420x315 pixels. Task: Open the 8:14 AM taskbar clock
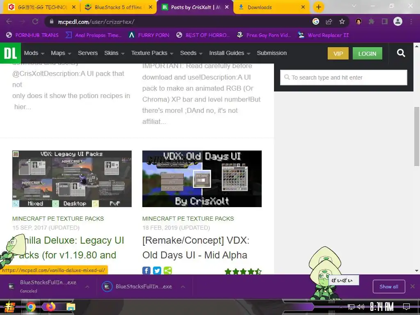(382, 307)
